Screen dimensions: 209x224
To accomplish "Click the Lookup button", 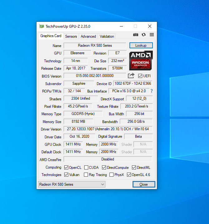I will point(141,45).
